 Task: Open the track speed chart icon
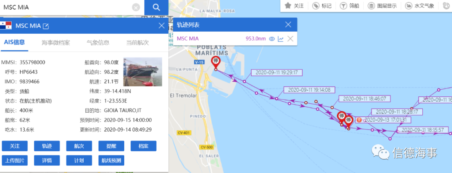click(280, 39)
